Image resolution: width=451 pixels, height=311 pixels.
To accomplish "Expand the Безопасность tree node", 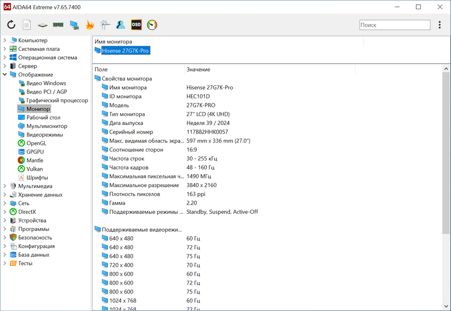I will click(5, 237).
